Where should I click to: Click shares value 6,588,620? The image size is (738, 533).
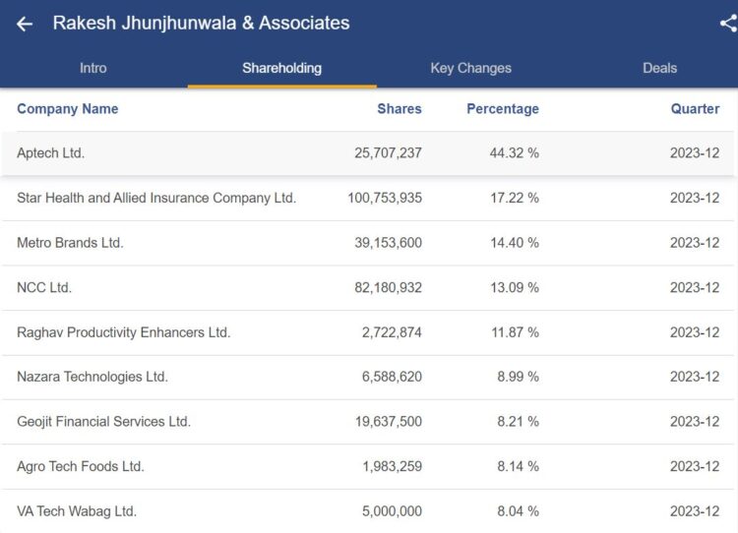coord(392,377)
